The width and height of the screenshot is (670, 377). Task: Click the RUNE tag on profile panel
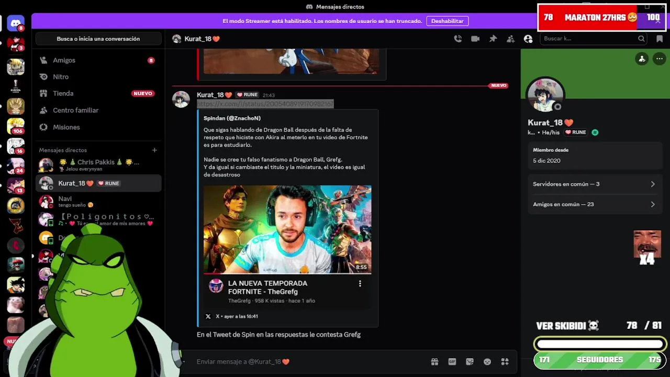575,132
